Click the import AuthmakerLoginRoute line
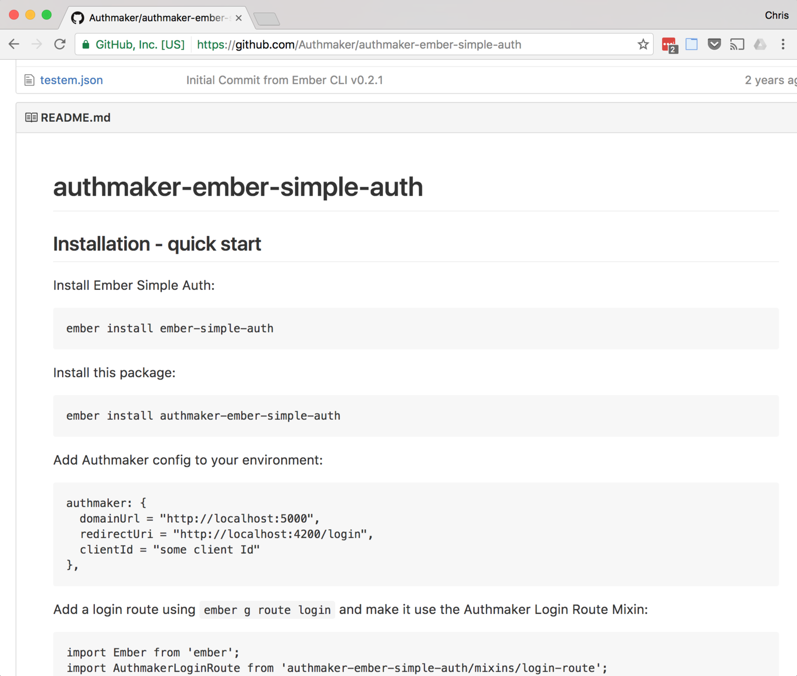The width and height of the screenshot is (797, 676). pyautogui.click(x=337, y=668)
